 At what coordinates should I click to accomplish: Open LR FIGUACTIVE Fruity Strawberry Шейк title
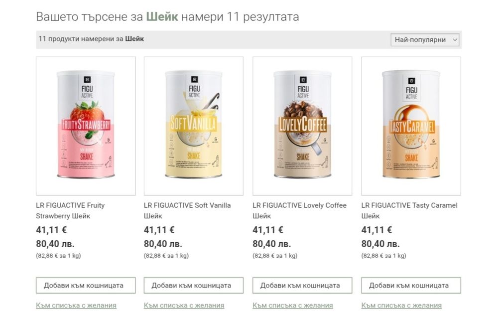click(x=70, y=210)
